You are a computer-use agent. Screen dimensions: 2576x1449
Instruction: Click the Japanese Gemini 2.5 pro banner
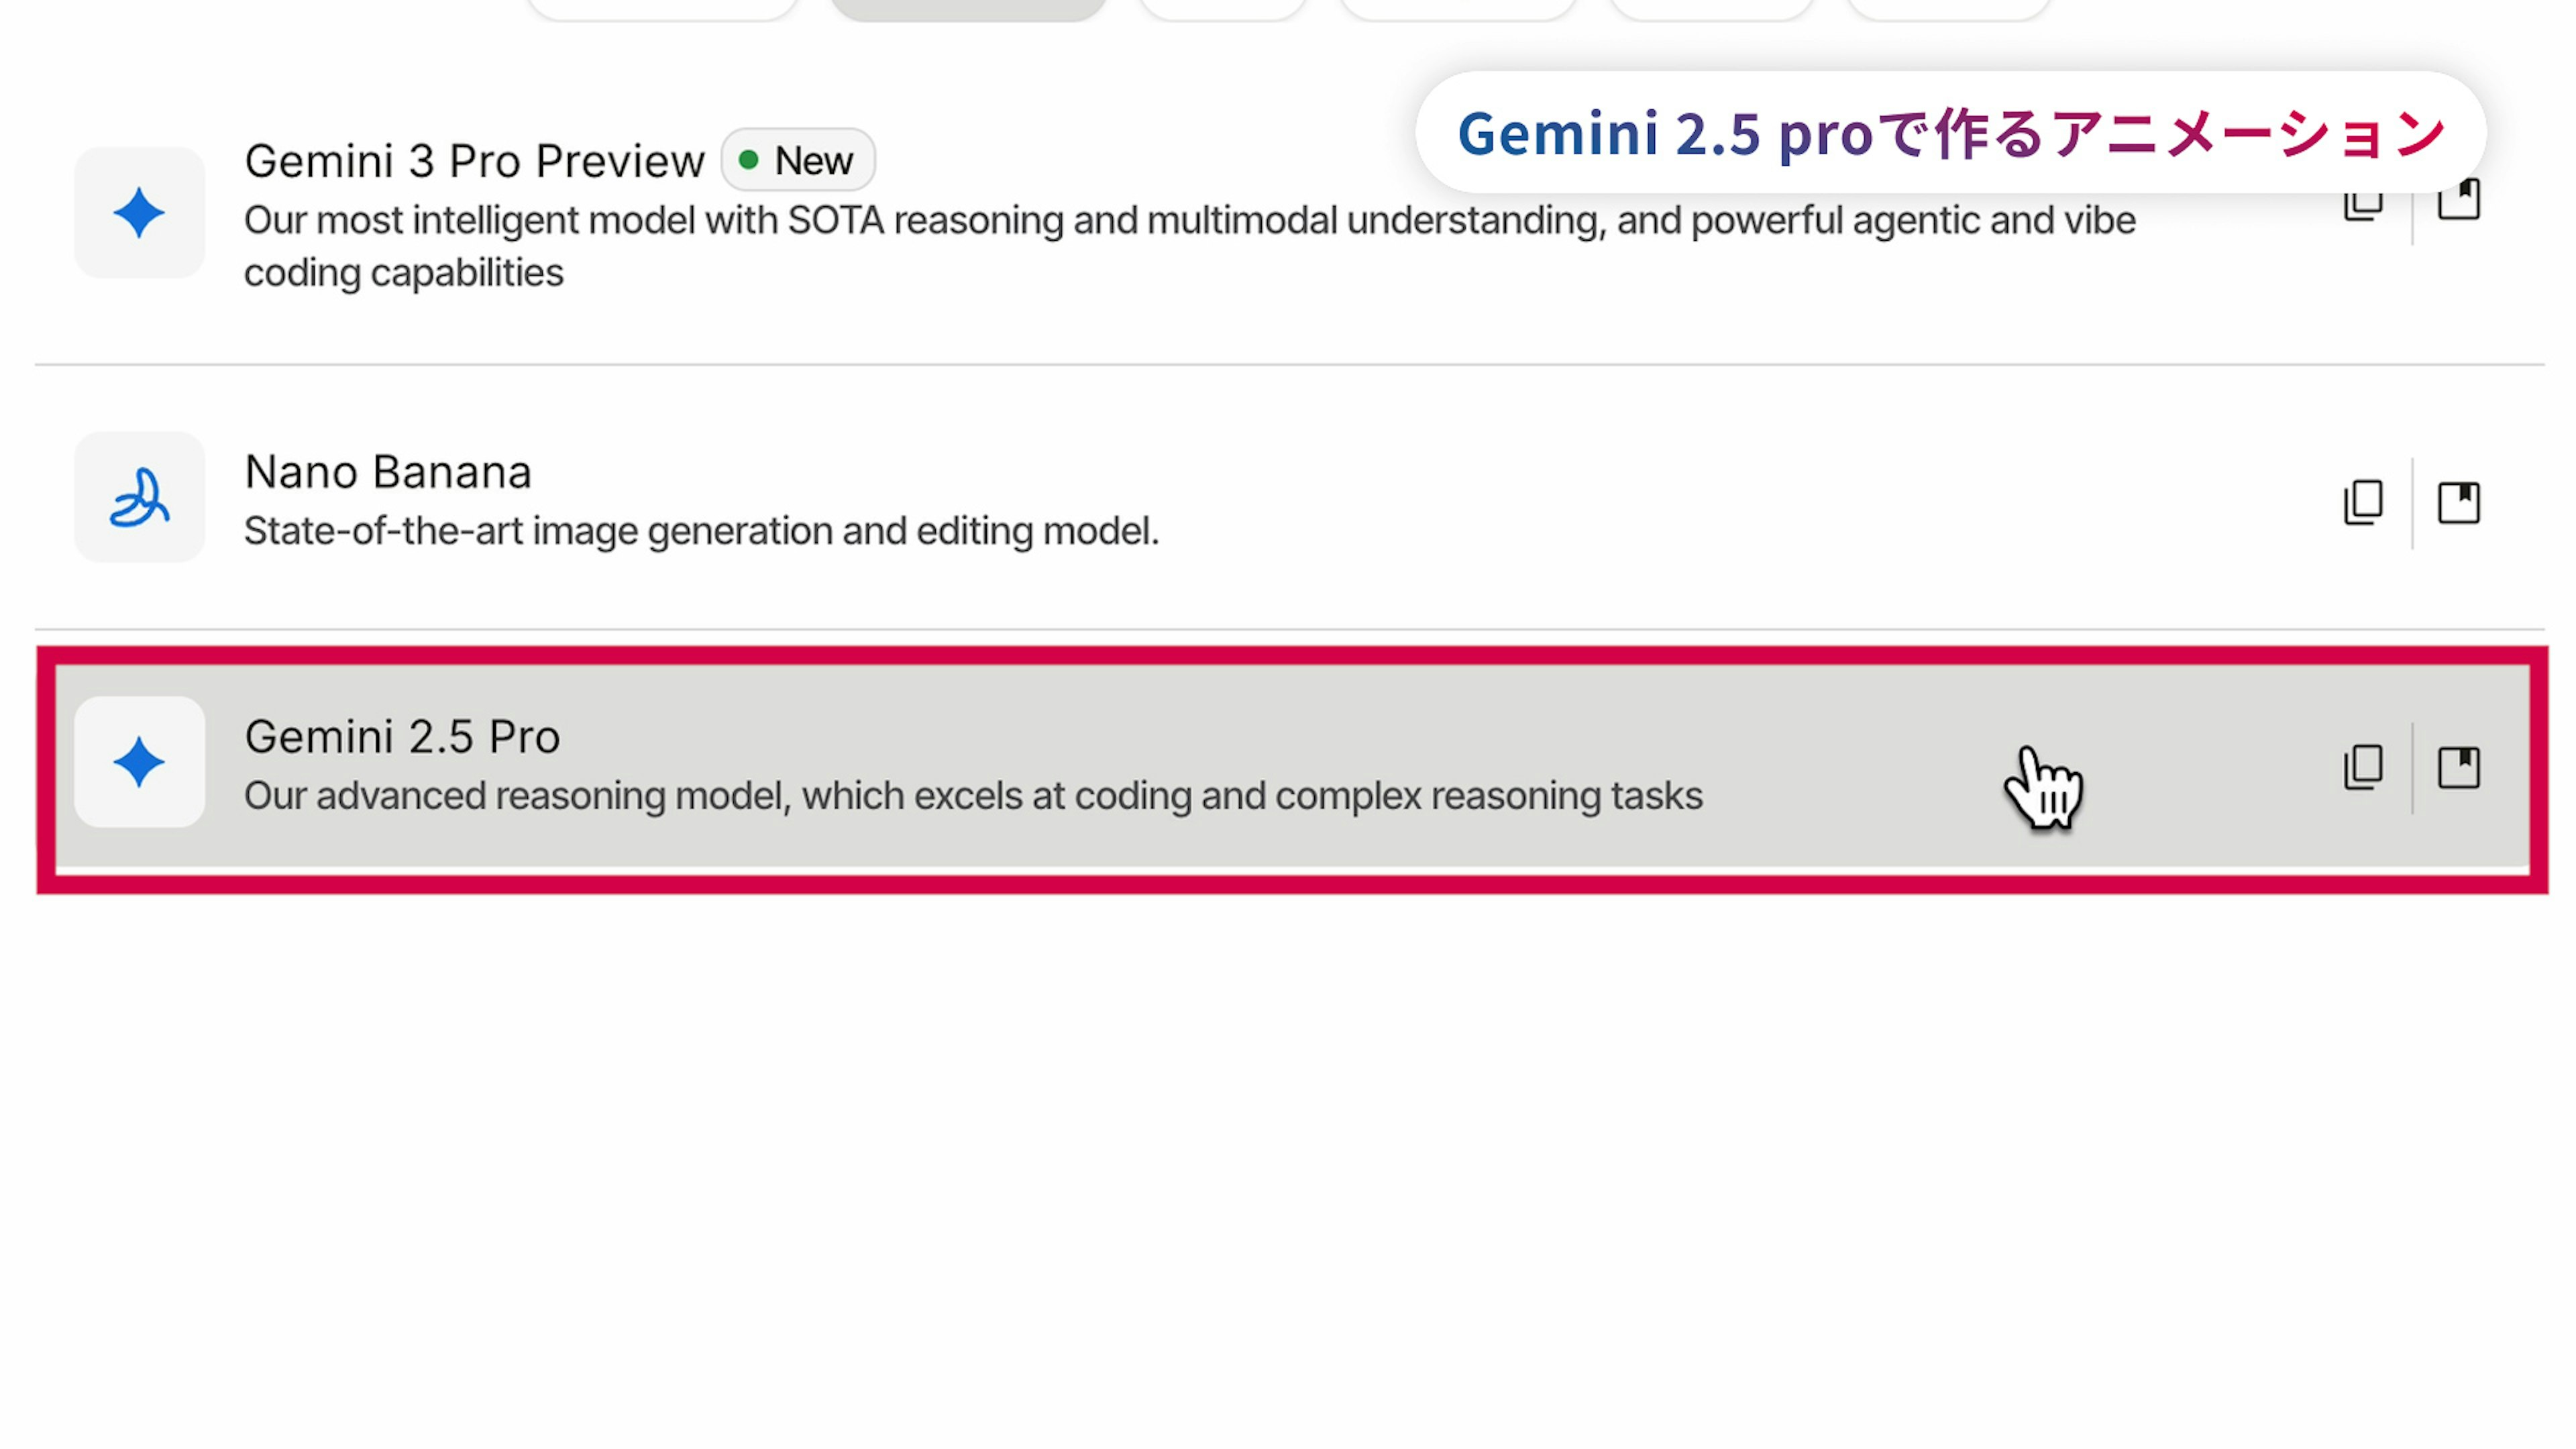pyautogui.click(x=1950, y=133)
